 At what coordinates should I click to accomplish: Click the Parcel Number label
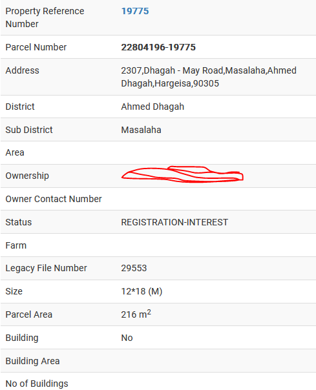tap(36, 47)
